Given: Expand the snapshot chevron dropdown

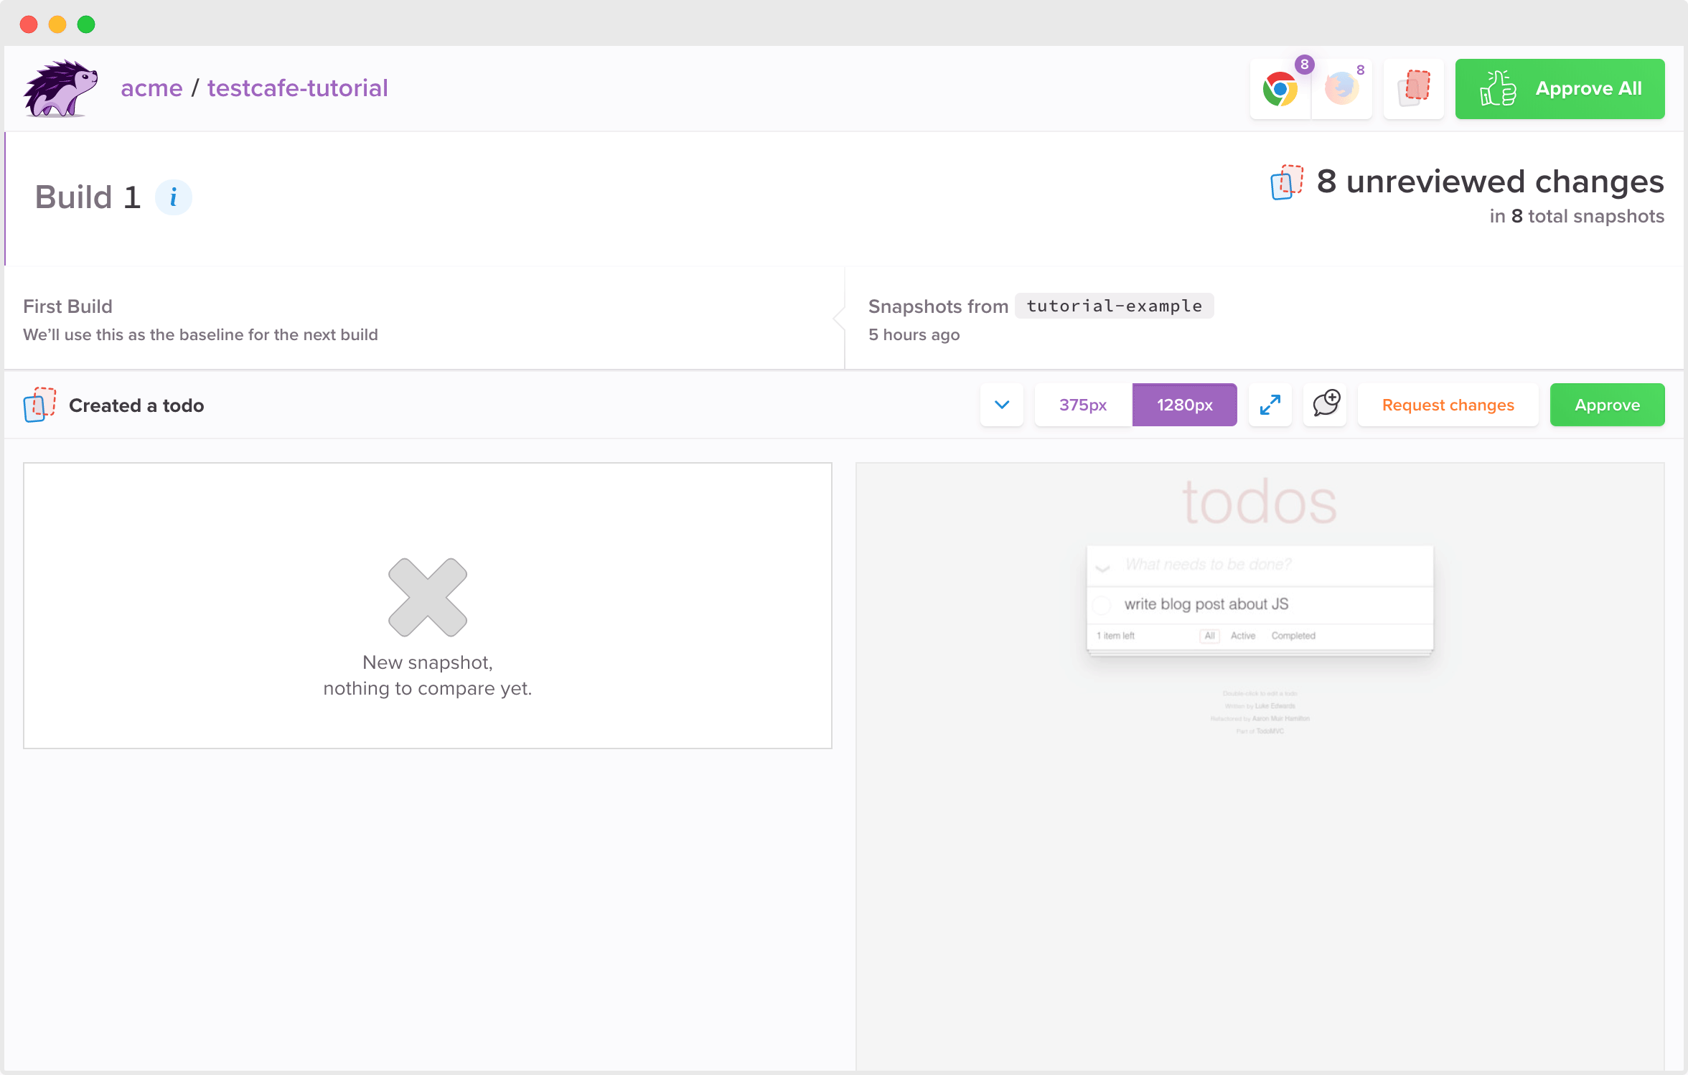Looking at the screenshot, I should (1002, 405).
